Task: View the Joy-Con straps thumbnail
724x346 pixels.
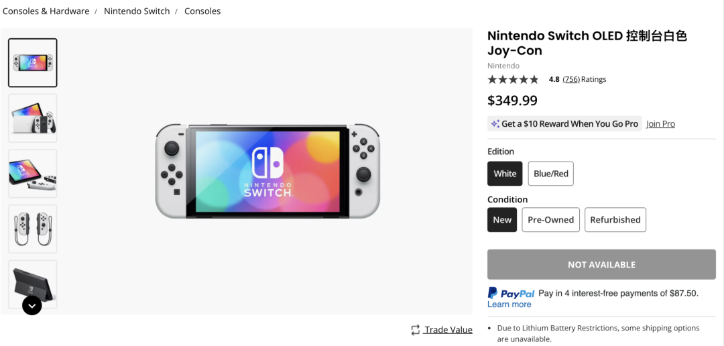Action: (33, 229)
